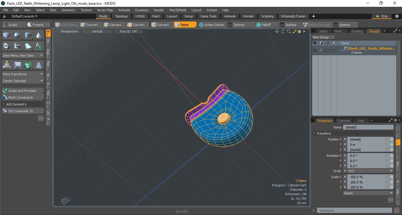Toggle Position X channel keyframe dot

[x=345, y=139]
